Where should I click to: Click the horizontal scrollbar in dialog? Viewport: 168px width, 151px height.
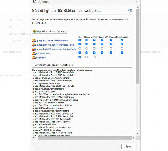pyautogui.click(x=83, y=138)
